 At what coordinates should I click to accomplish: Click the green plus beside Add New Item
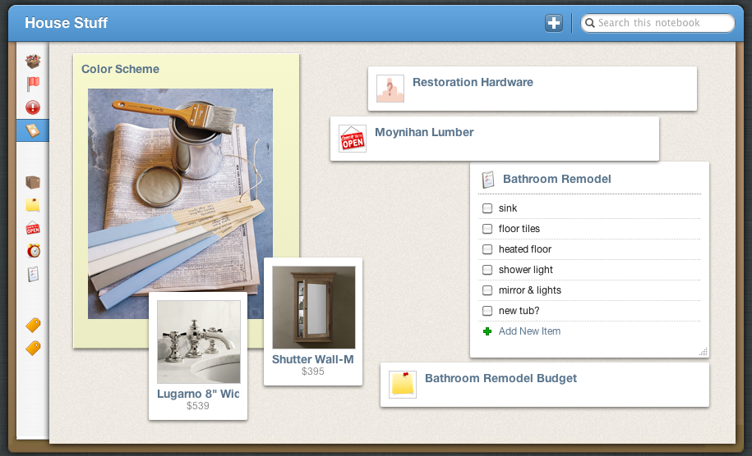tap(487, 331)
